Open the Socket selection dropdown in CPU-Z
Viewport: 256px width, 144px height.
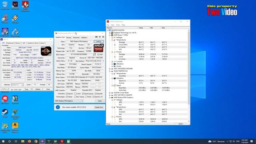click(x=17, y=84)
